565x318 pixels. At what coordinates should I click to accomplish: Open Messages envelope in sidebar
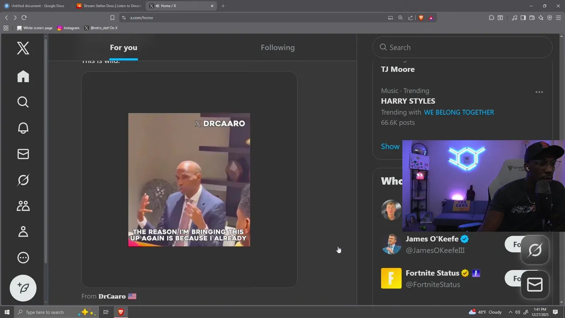pos(23,154)
